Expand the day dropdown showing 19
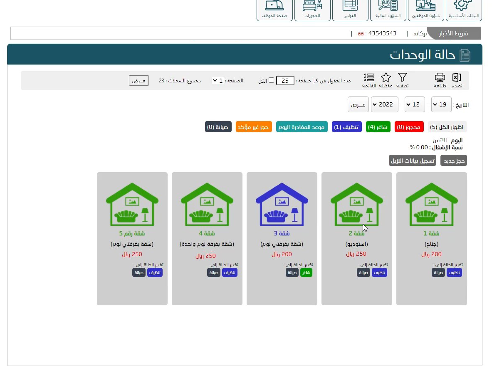 441,104
